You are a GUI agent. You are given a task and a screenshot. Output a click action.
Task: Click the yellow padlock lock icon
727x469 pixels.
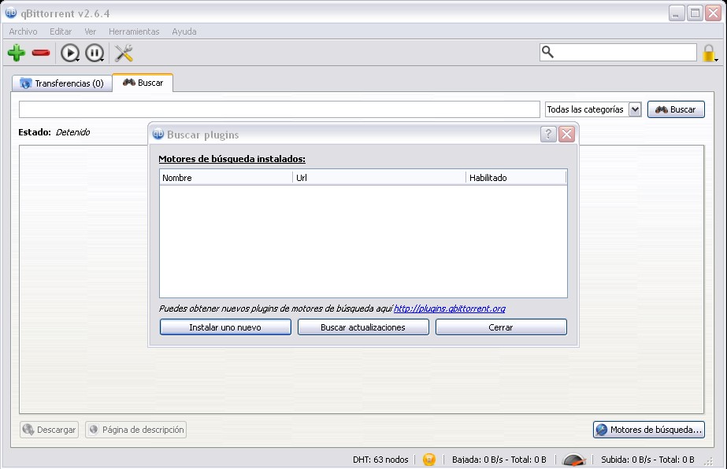pos(709,53)
